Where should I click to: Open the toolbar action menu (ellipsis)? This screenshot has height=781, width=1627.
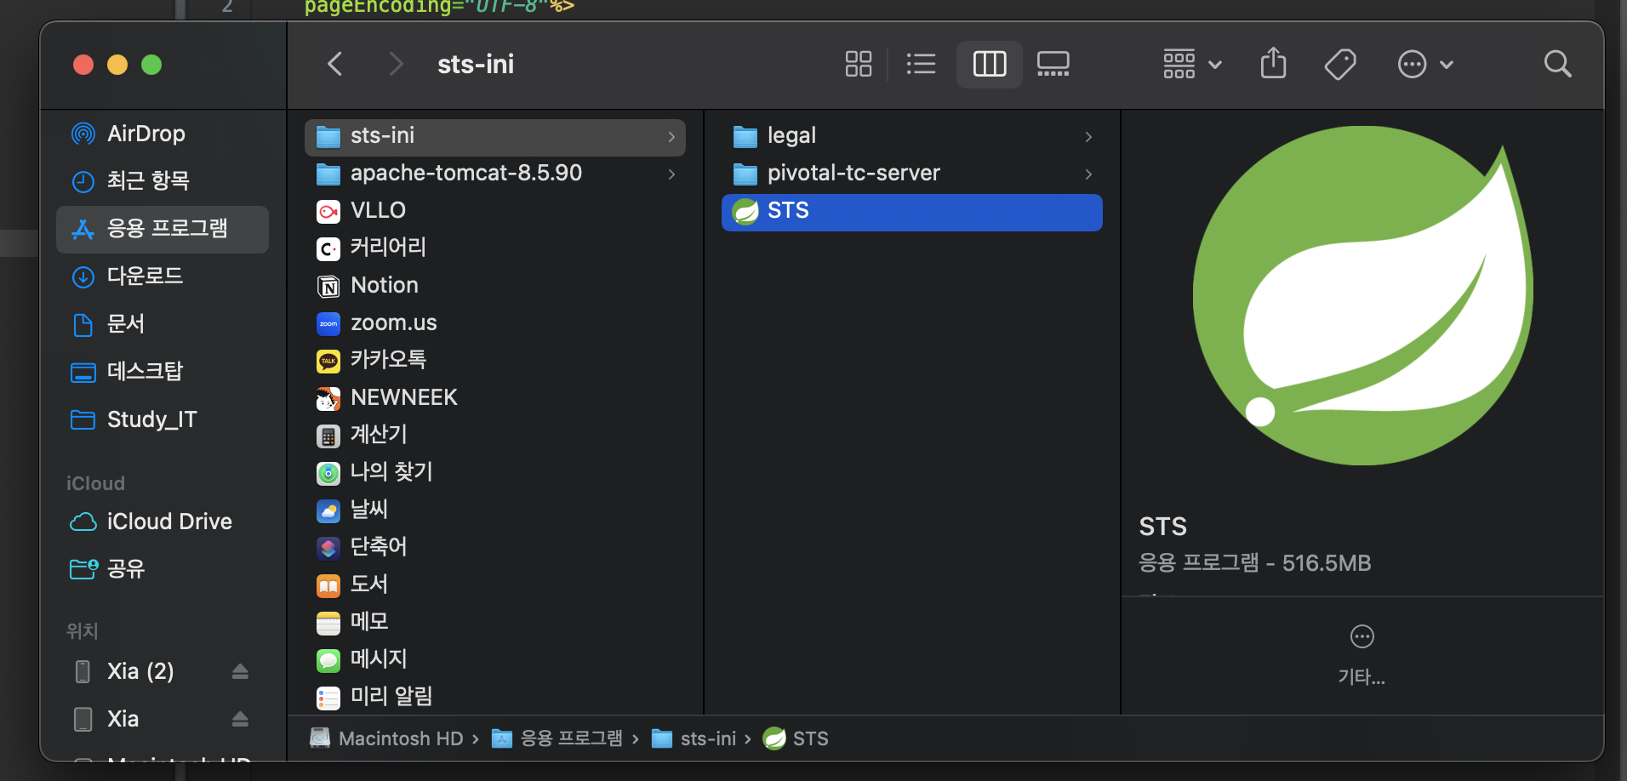coord(1425,64)
